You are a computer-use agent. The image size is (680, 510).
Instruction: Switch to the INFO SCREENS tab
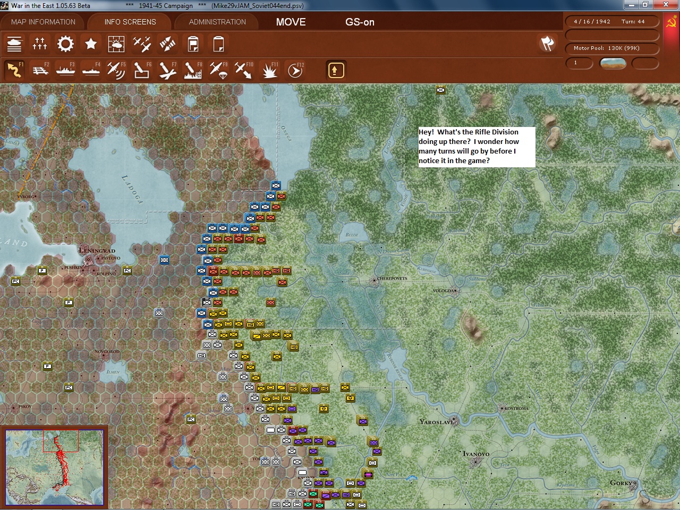(130, 22)
